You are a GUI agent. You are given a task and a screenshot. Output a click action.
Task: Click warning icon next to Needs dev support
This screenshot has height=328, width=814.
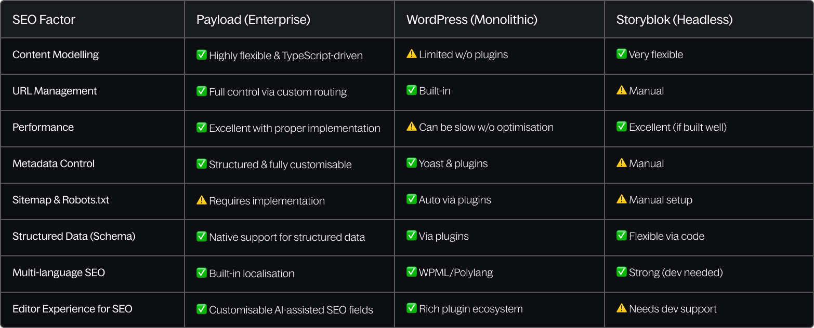[622, 308]
